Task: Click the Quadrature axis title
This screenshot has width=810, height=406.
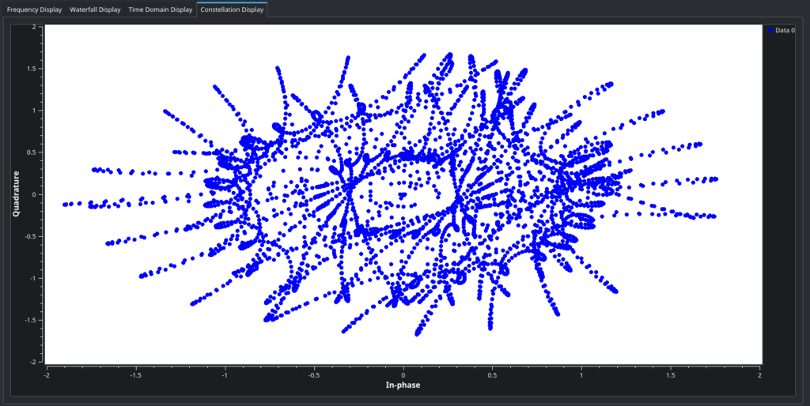Action: pos(16,194)
